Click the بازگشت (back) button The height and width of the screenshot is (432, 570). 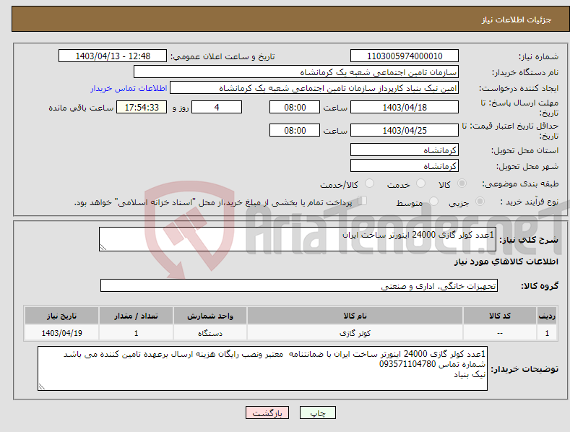[x=267, y=412]
